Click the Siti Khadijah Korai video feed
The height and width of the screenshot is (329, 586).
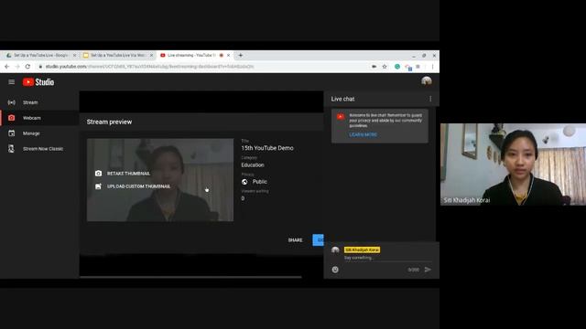click(513, 164)
